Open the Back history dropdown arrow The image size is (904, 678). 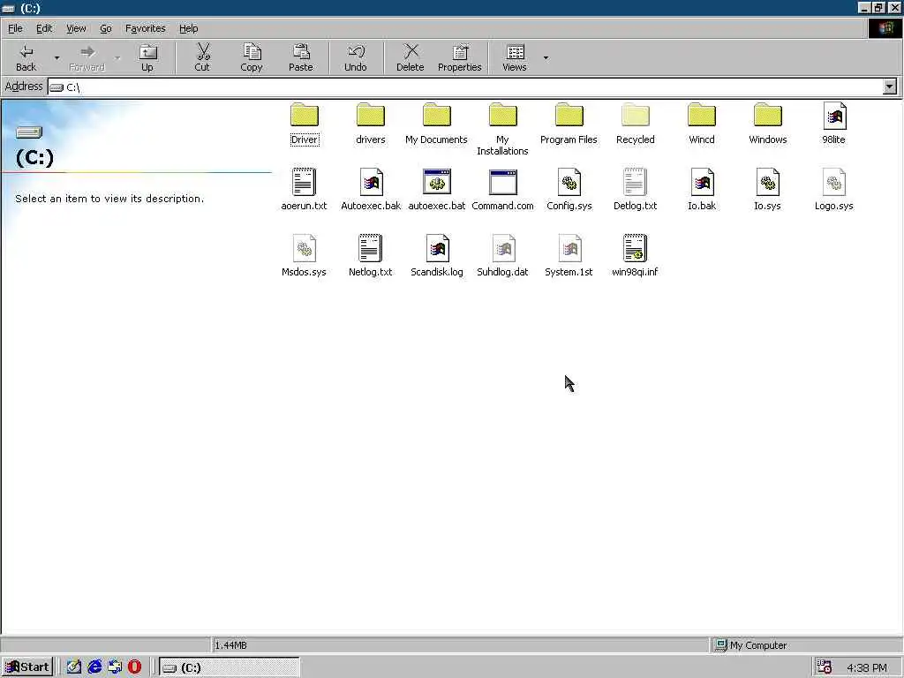coord(56,57)
